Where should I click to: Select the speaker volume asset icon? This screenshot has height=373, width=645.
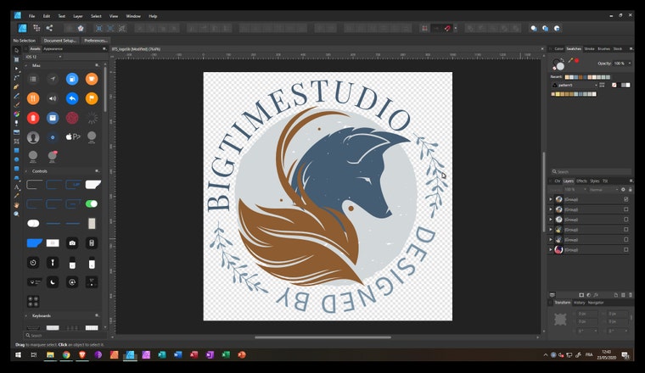(x=53, y=98)
